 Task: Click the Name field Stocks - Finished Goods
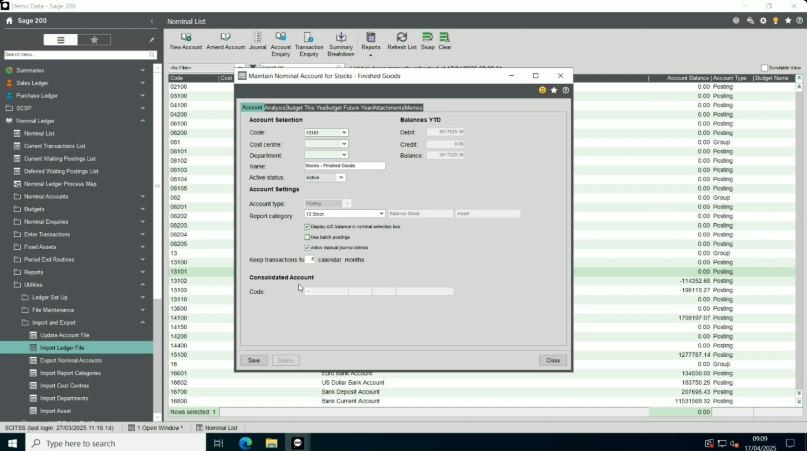(344, 166)
